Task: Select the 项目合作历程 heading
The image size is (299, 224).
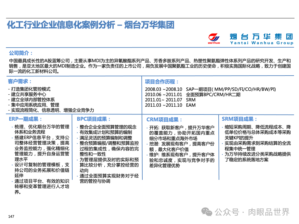Action: pos(162,82)
